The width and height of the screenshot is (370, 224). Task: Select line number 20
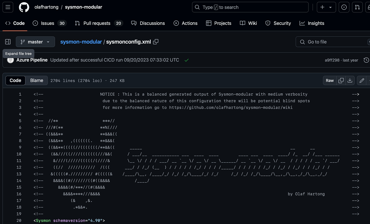tap(19, 220)
